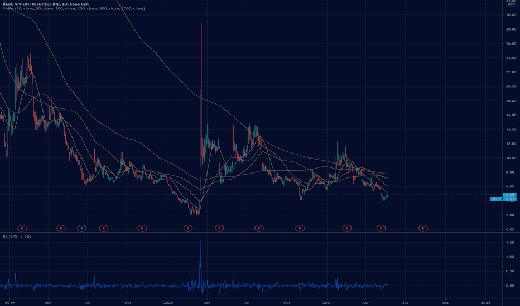This screenshot has height=306, width=520.
Task: Open the May 2021 earnings marker
Action: point(381,228)
